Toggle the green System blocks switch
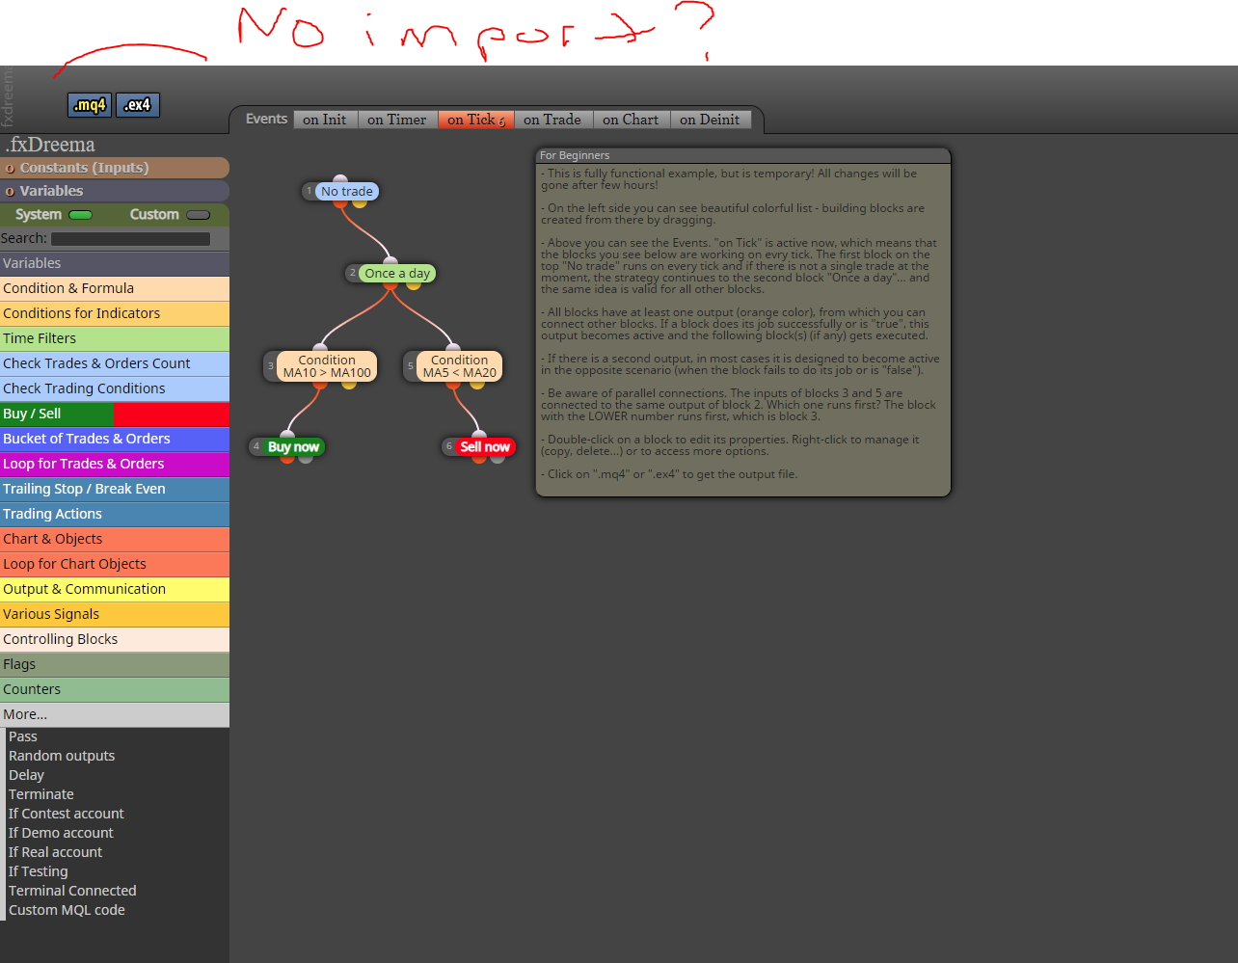The image size is (1238, 963). 80,215
